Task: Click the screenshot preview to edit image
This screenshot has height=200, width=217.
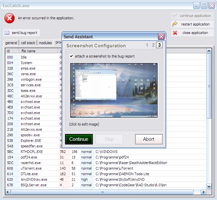Action: click(x=114, y=90)
